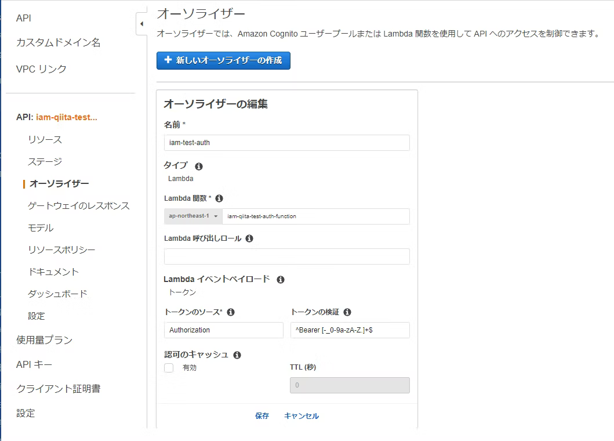
Task: Click the 名前 field containing iam-test-auth
Action: coord(286,143)
